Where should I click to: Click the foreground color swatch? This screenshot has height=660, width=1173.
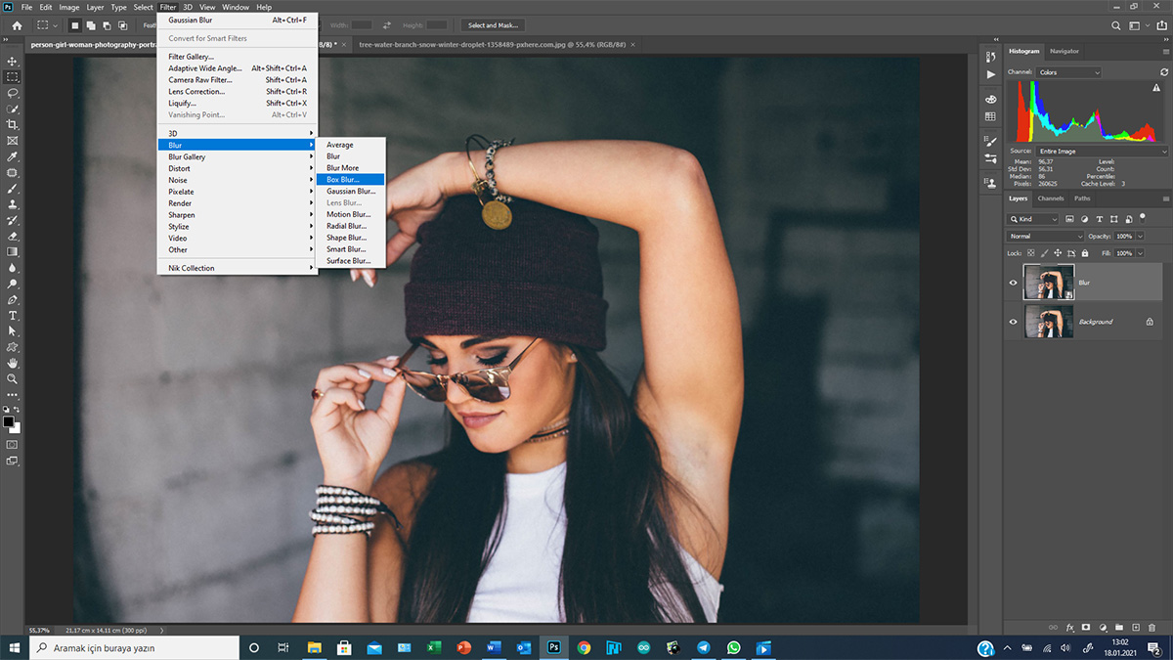9,421
